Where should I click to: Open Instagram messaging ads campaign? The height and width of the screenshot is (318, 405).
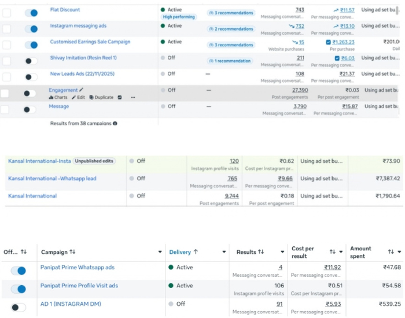click(78, 26)
